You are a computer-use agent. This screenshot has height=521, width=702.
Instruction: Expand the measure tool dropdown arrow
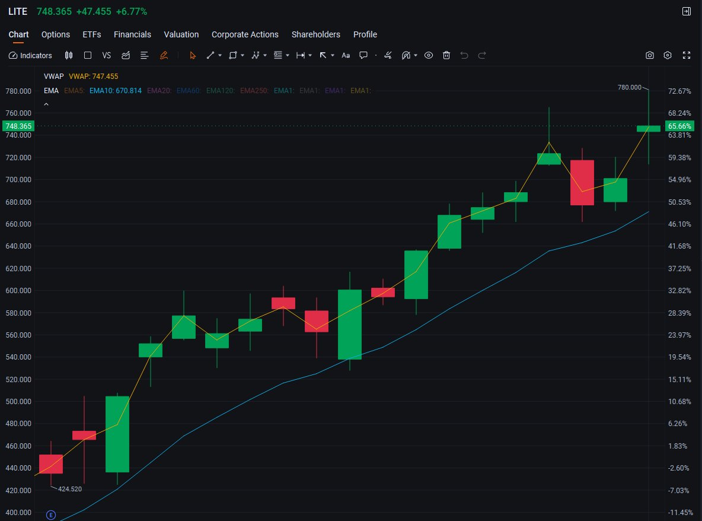click(310, 56)
